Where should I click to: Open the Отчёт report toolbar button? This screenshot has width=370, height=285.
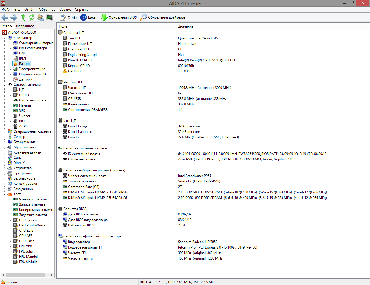click(x=69, y=17)
